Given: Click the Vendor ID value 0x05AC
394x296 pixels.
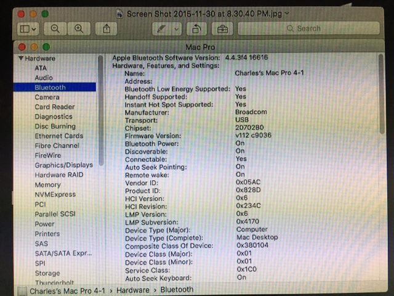Looking at the screenshot, I should (x=248, y=183).
